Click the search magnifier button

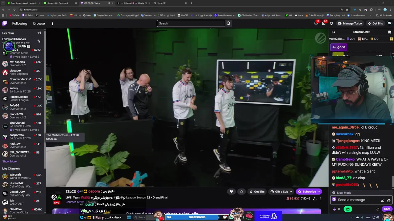(x=228, y=23)
